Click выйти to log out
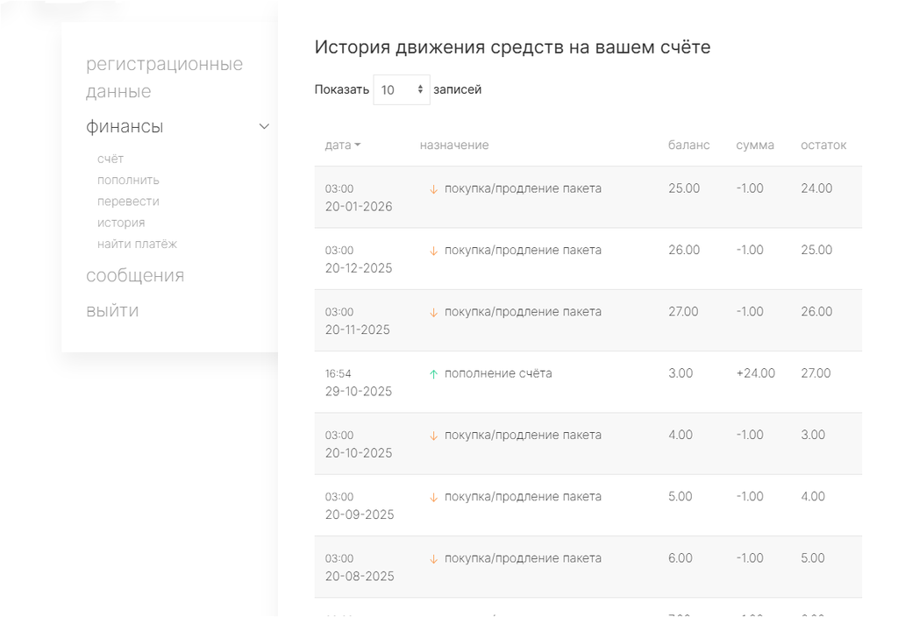 [x=112, y=311]
